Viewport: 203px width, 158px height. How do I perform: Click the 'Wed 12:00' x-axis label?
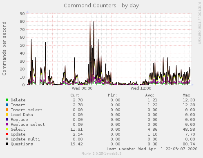pyautogui.click(x=141, y=88)
